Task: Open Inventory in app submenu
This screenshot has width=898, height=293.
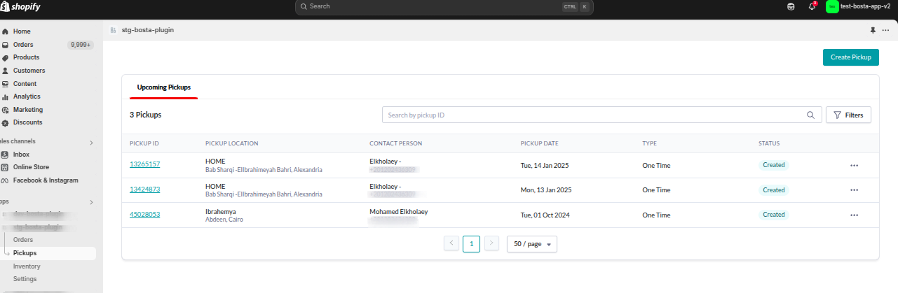Action: coord(27,266)
